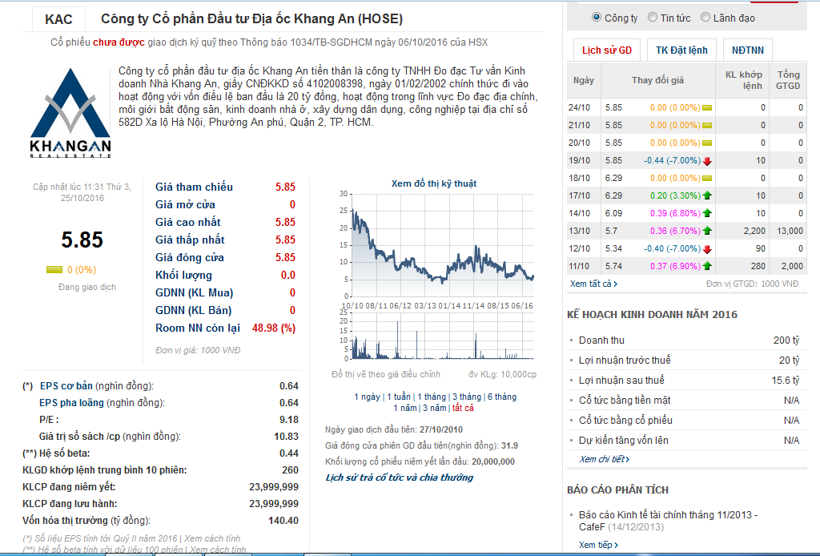Click the Giá tham chiếu label

194,187
